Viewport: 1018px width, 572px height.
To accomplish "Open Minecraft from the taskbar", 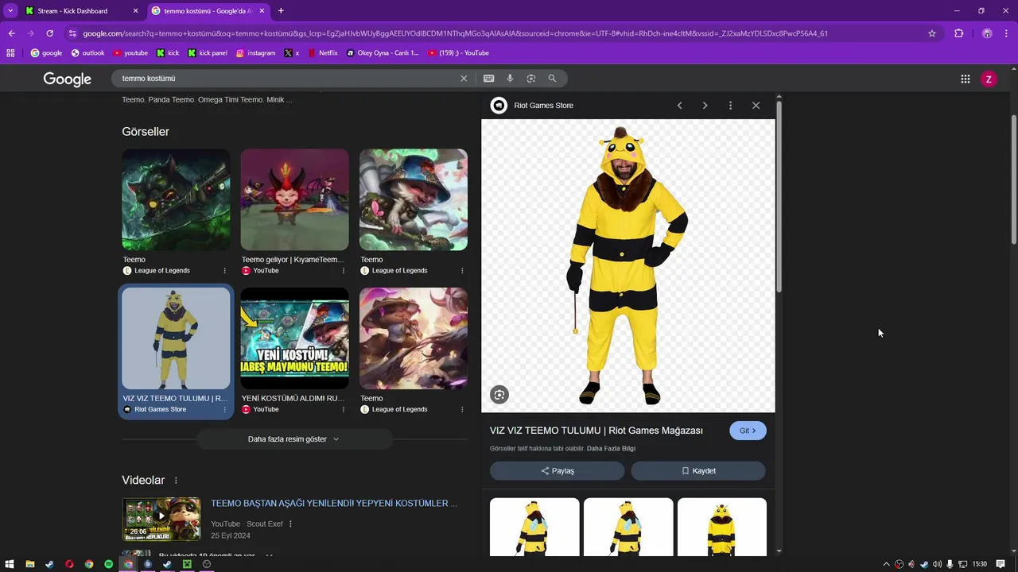I will click(x=187, y=564).
